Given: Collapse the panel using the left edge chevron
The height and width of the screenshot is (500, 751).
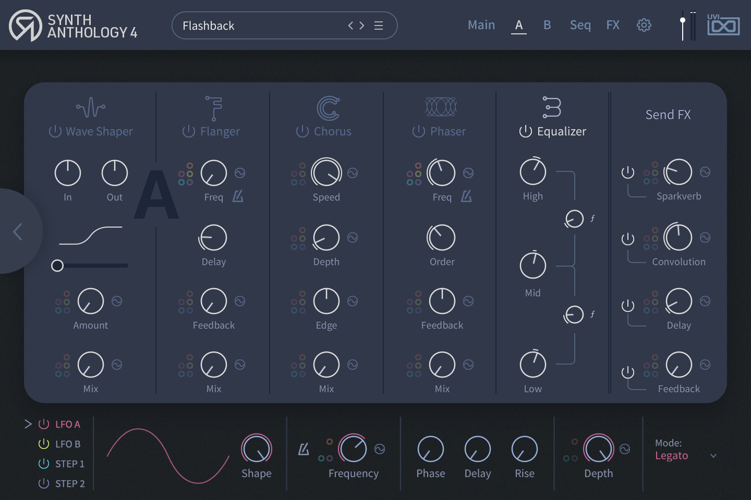Looking at the screenshot, I should point(17,232).
